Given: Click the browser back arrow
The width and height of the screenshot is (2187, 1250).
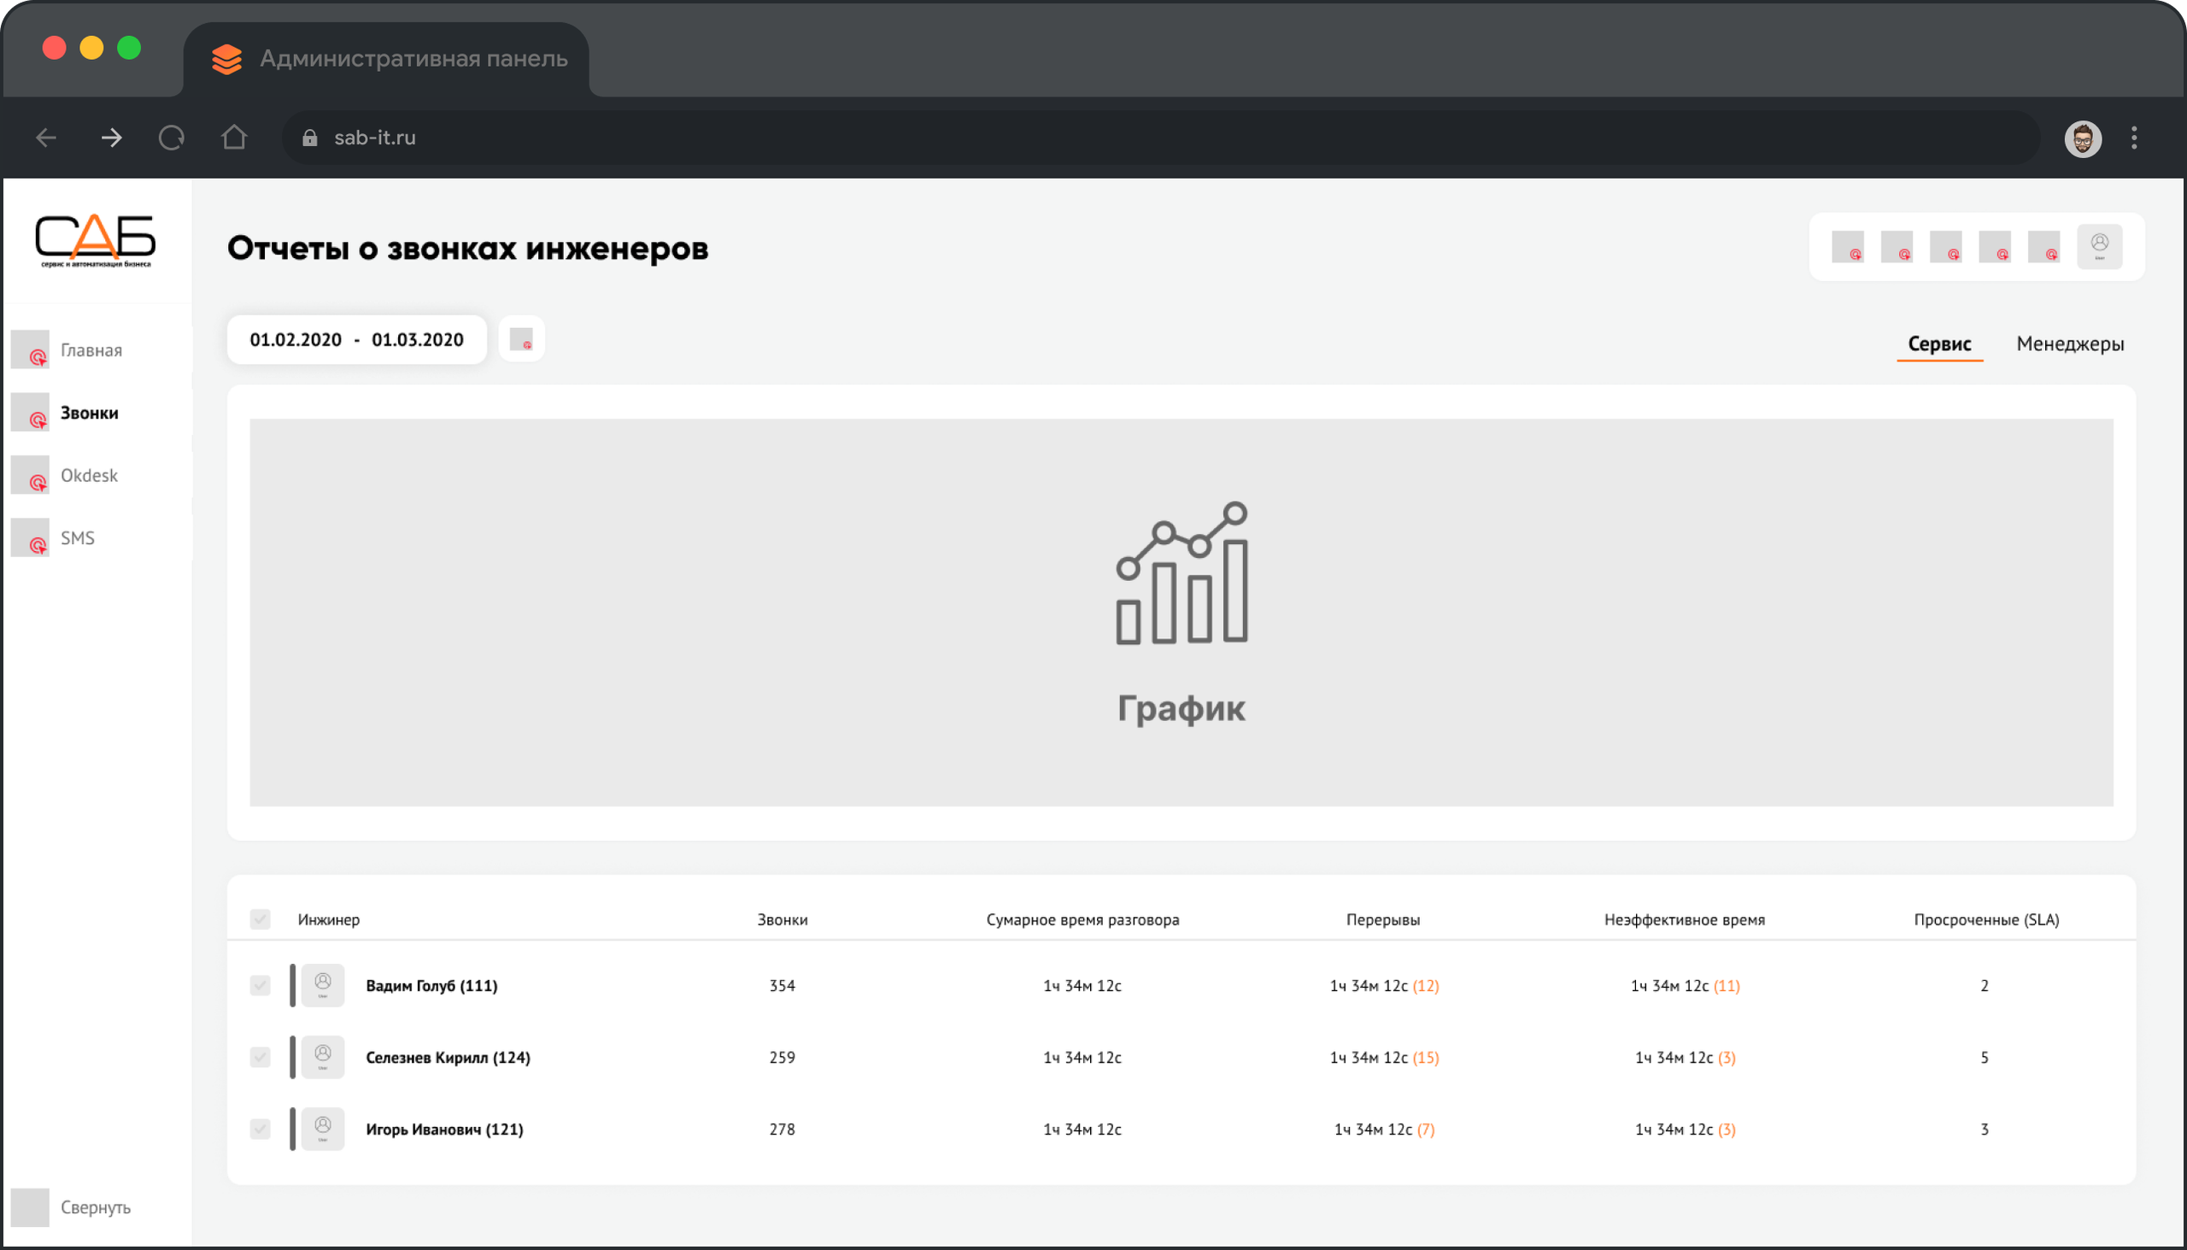Looking at the screenshot, I should (46, 138).
